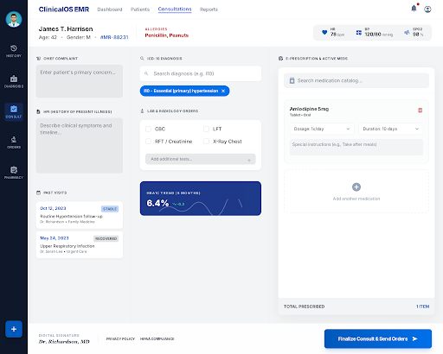Focus the chief complaint text box
The image size is (443, 354).
pos(80,81)
